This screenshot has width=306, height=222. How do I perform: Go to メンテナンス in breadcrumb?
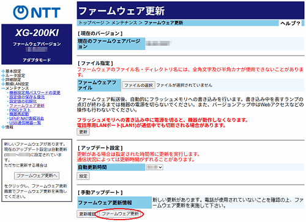click(124, 23)
